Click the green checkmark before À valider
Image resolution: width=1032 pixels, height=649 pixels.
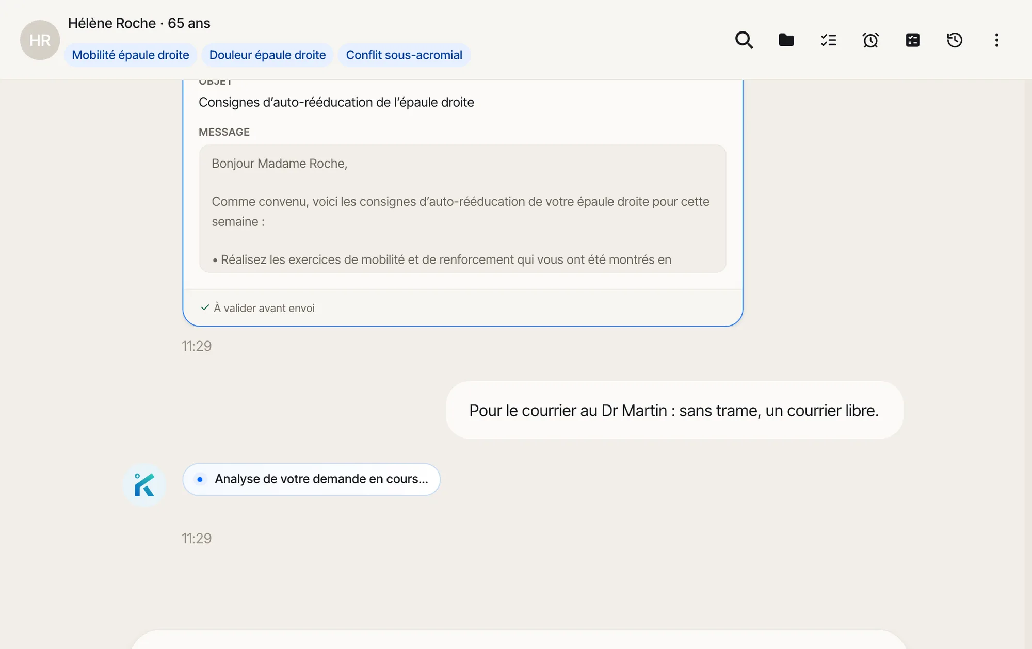205,307
